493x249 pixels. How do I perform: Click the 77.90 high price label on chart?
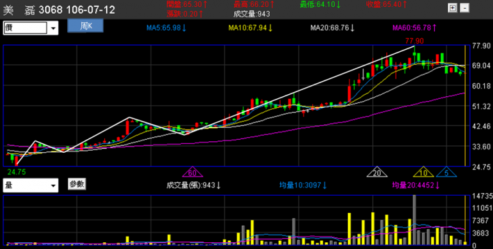414,41
